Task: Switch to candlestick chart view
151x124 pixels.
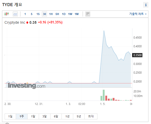Action: click(x=7, y=14)
